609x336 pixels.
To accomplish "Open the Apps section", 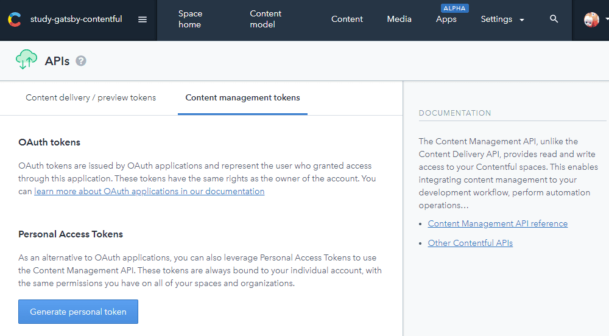I will (446, 19).
